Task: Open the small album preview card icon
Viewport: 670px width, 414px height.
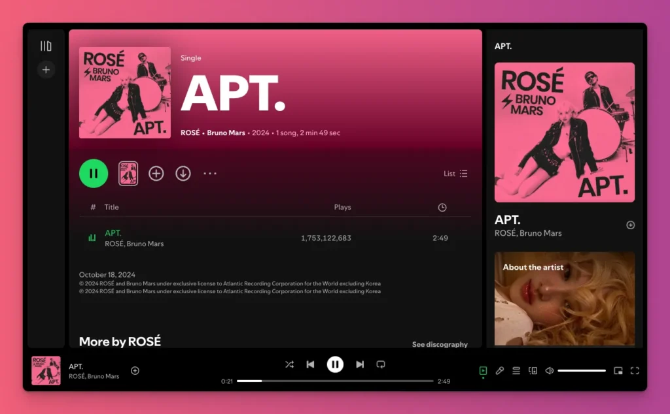Action: (128, 174)
